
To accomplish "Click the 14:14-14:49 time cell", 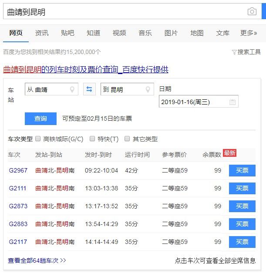I will [x=101, y=242].
